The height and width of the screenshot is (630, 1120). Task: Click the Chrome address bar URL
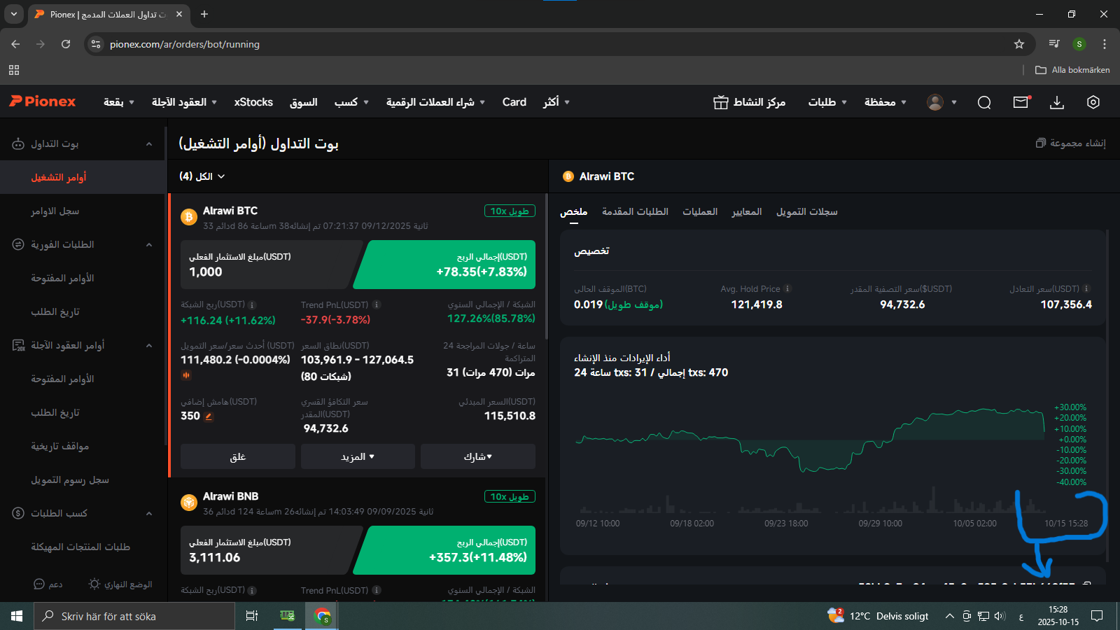[185, 44]
